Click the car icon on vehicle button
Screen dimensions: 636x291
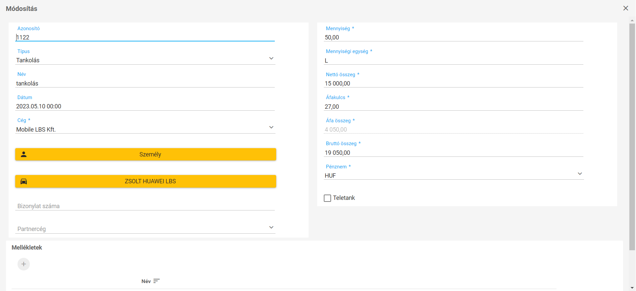click(x=24, y=181)
